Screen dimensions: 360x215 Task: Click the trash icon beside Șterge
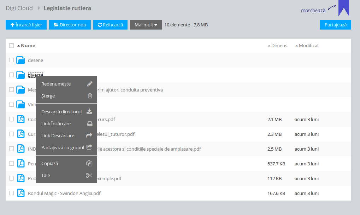click(90, 96)
